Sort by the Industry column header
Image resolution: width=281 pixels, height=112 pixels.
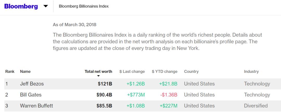(x=251, y=71)
